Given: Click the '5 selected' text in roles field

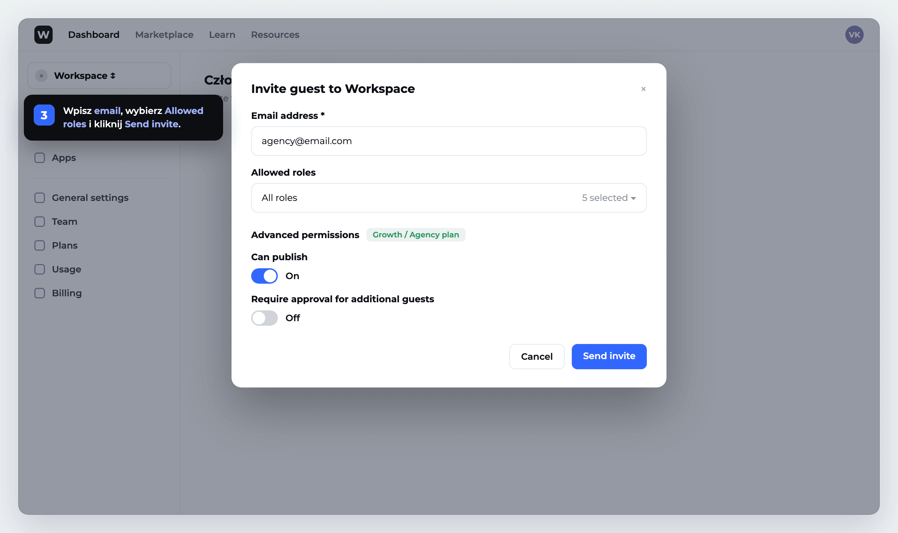Looking at the screenshot, I should [x=604, y=198].
